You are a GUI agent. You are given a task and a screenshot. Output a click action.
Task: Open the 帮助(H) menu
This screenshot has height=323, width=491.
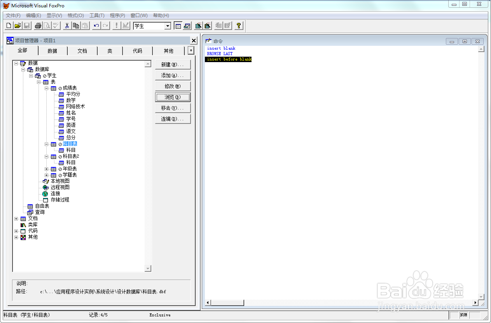(x=161, y=16)
